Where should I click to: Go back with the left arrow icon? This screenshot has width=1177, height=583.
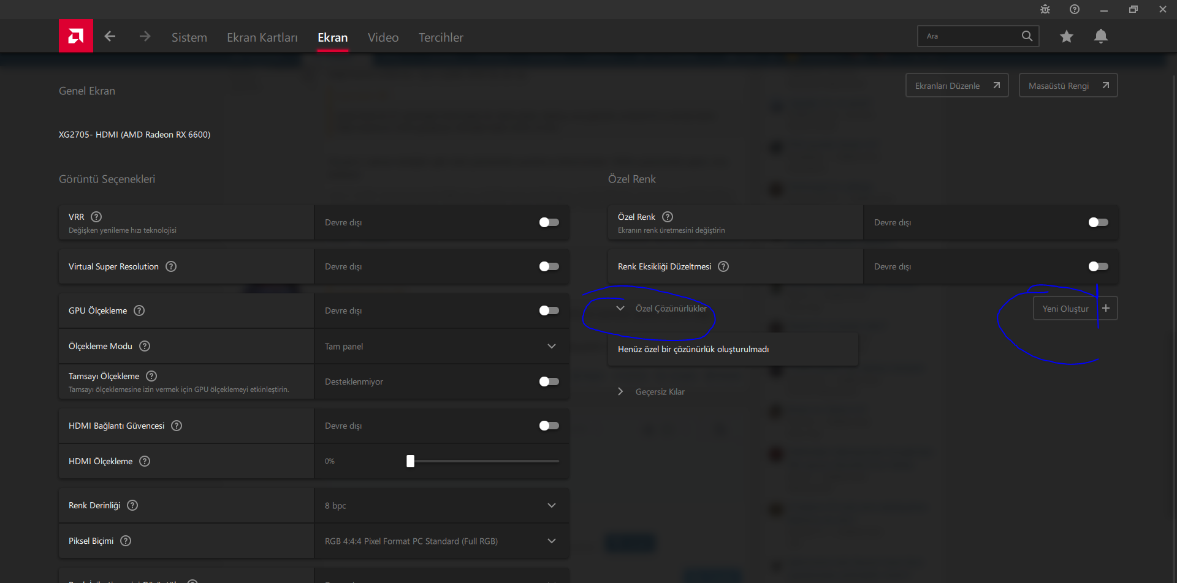[x=110, y=36]
